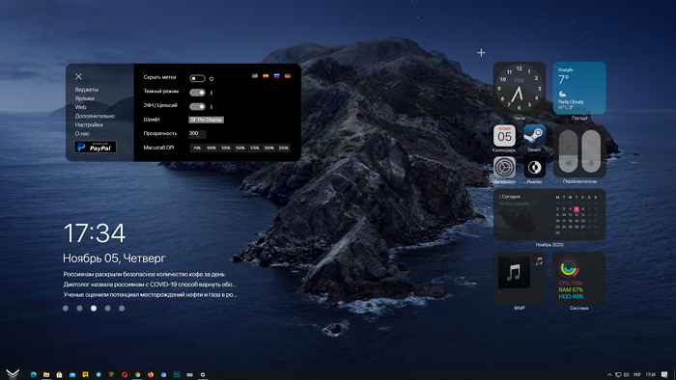
Task: Open the notification center icon
Action: (664, 375)
